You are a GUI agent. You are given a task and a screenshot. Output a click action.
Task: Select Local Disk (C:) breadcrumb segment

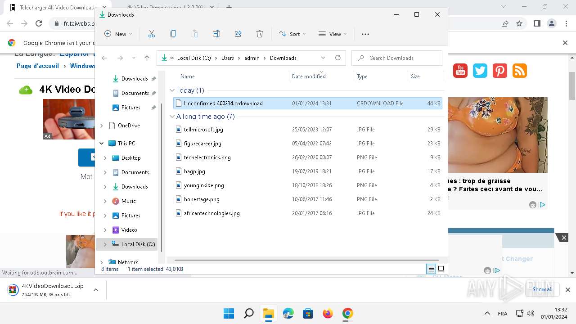[194, 58]
